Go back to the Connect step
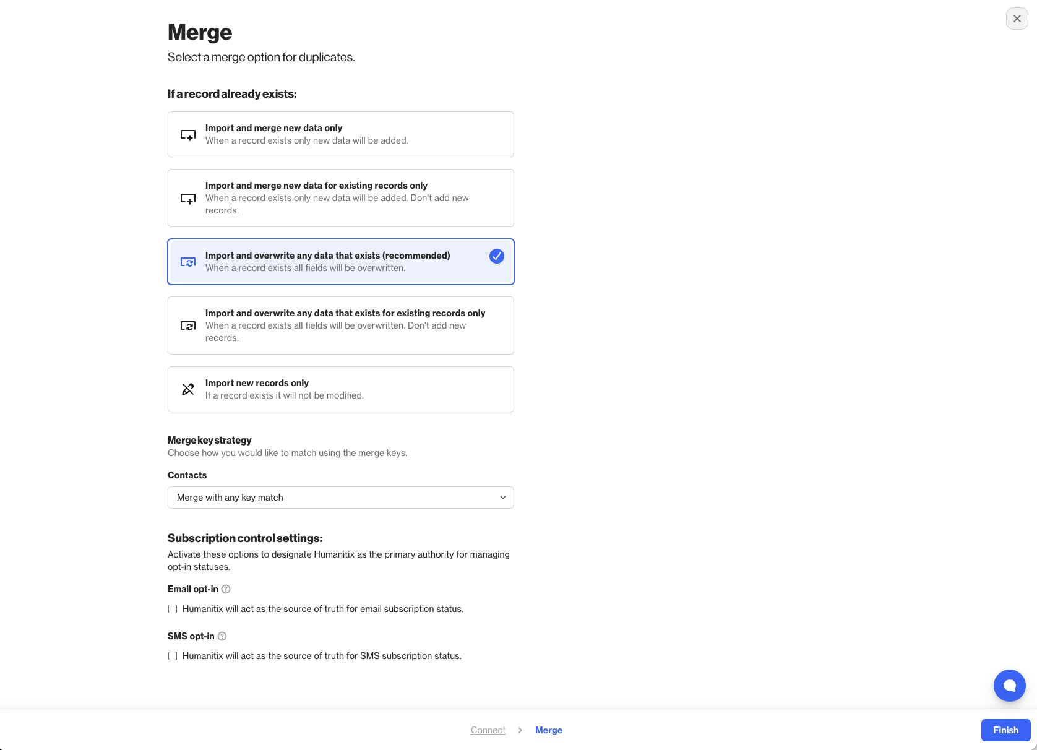1037x750 pixels. click(488, 730)
